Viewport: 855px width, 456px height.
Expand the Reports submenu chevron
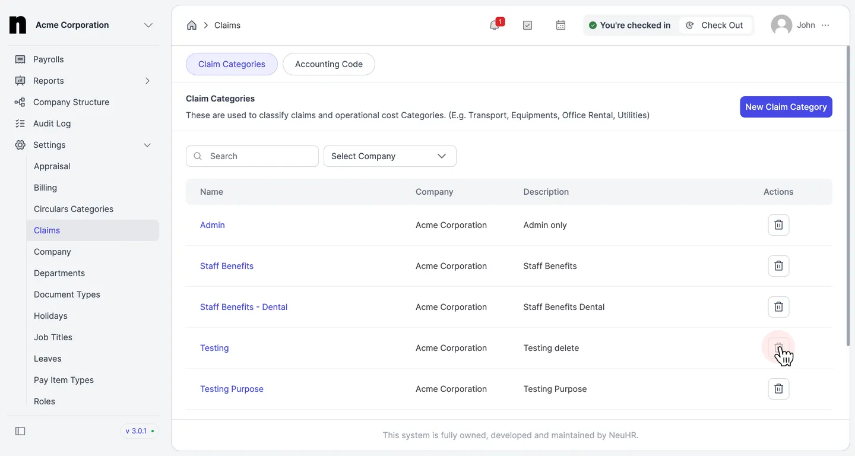pos(147,81)
